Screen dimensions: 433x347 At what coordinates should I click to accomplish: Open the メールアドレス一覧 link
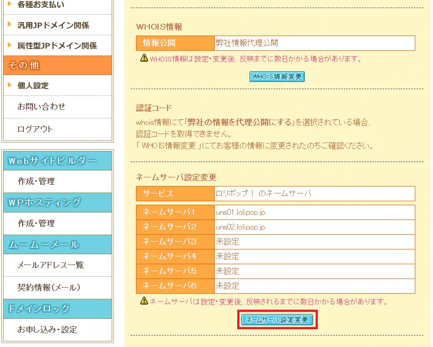tap(50, 265)
